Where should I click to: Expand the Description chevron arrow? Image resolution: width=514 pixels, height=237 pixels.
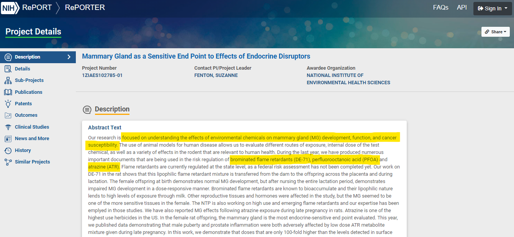[69, 57]
